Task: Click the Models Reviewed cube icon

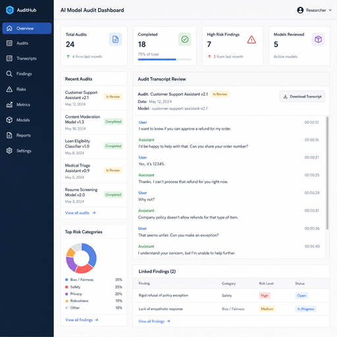Action: click(x=318, y=39)
